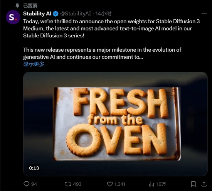This screenshot has width=212, height=191.
Task: Click the Stable Diffusion 3 announcement paragraph
Action: [111, 29]
